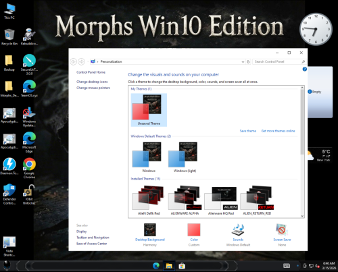Click the Forward navigation arrow

(x=81, y=61)
